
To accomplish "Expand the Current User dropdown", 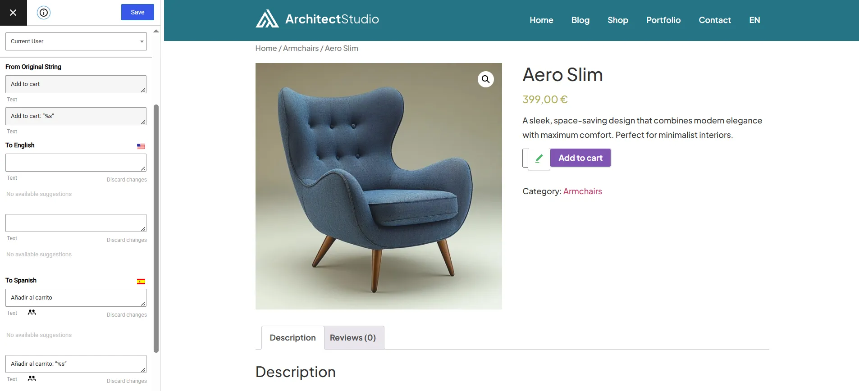I will (76, 41).
